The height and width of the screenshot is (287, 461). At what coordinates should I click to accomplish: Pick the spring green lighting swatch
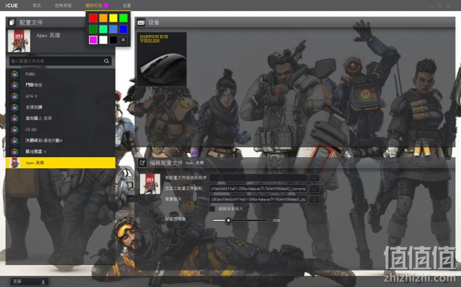tap(103, 29)
